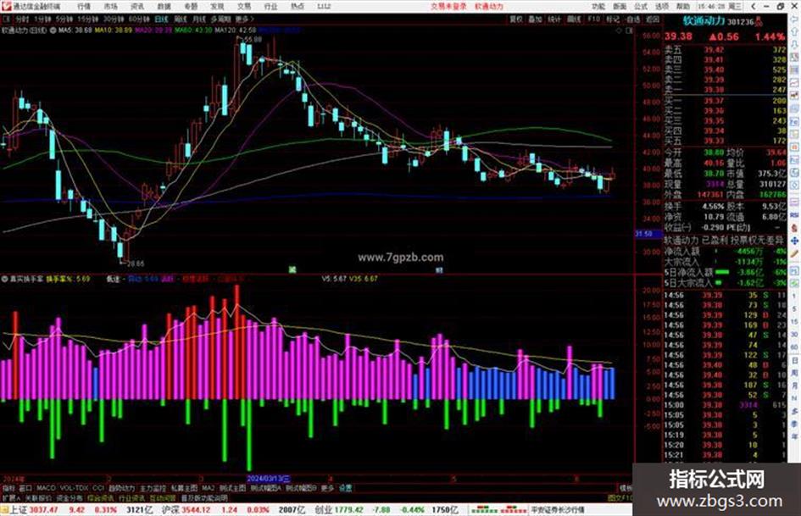Viewport: 801px width, 516px height.
Task: Click the 创业 index value 1779.42
Action: click(x=349, y=510)
